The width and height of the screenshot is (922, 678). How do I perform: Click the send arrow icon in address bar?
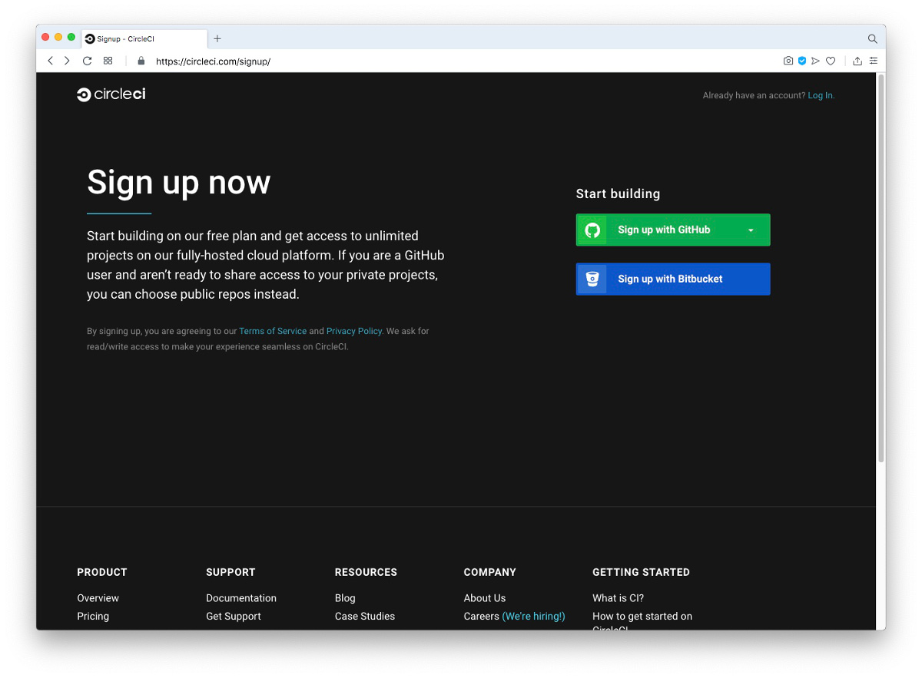tap(816, 61)
